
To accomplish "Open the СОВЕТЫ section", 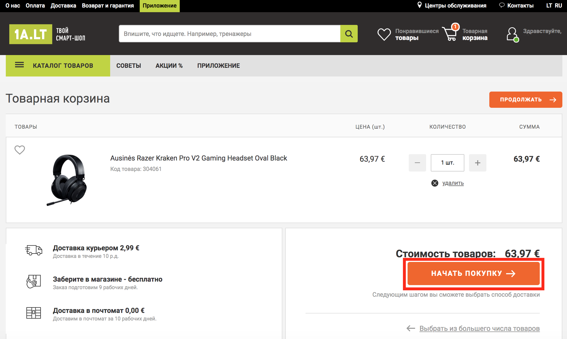I will click(x=129, y=66).
